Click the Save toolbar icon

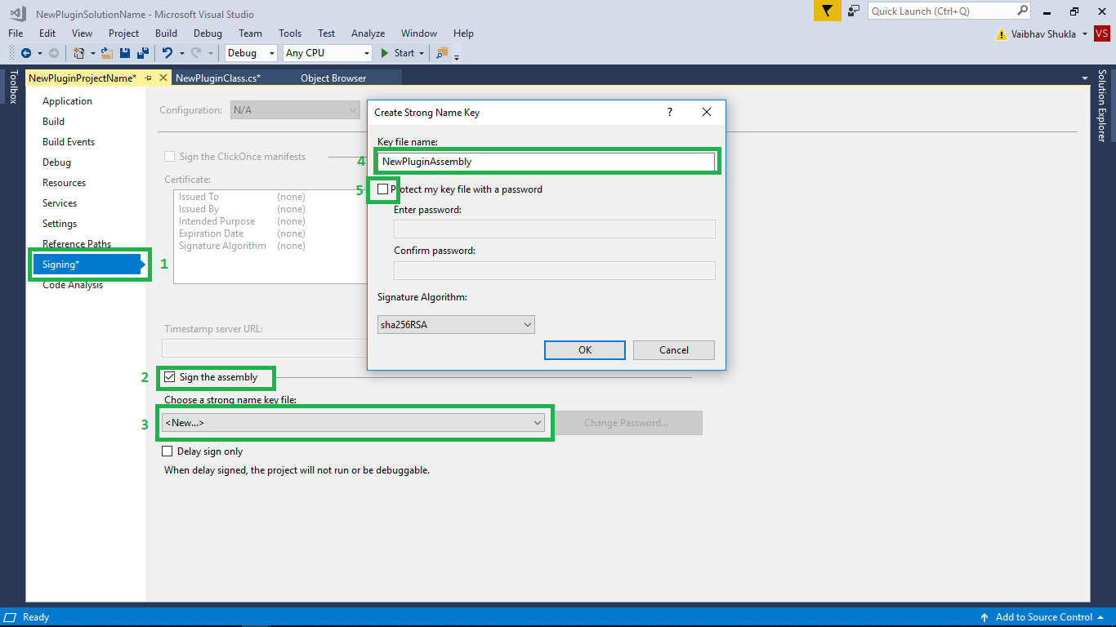click(125, 52)
